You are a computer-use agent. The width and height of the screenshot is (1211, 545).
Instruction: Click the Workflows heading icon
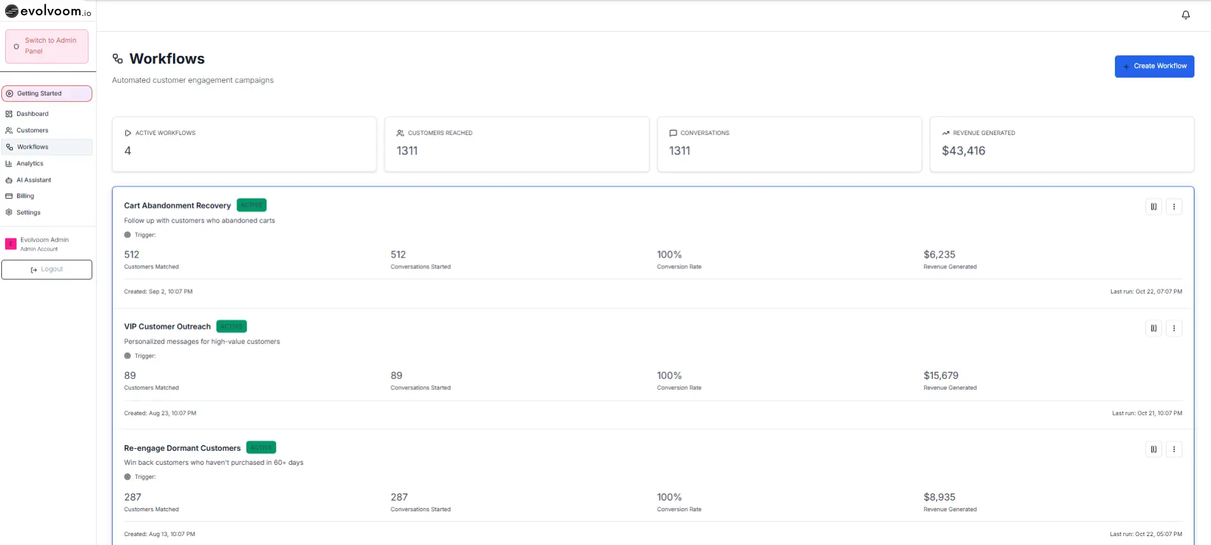click(118, 59)
